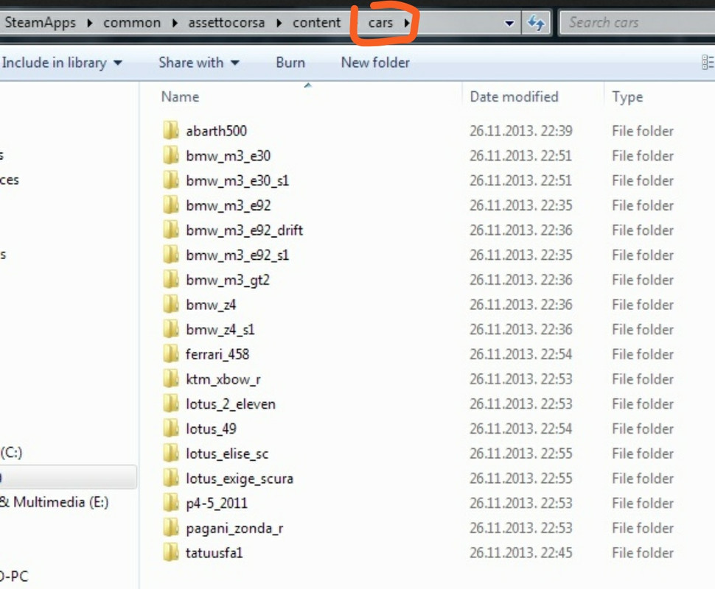Select the bmw_m3_e92 folder icon
The width and height of the screenshot is (715, 589).
[x=170, y=205]
